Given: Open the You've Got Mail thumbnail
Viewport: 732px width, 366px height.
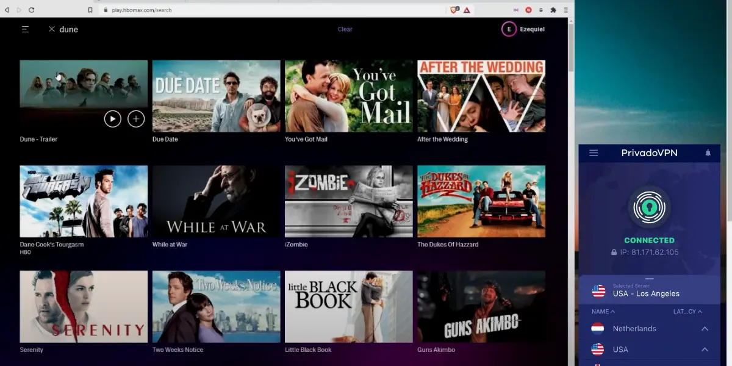Looking at the screenshot, I should point(348,96).
